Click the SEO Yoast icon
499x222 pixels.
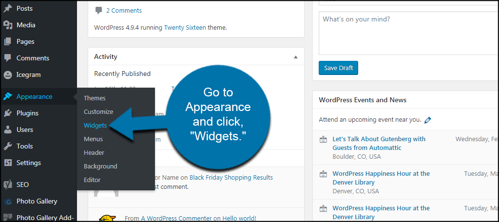pyautogui.click(x=7, y=185)
